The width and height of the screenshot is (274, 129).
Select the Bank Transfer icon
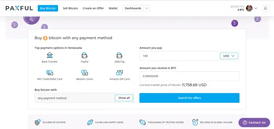49,55
